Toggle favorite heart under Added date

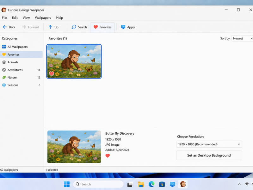click(108, 155)
